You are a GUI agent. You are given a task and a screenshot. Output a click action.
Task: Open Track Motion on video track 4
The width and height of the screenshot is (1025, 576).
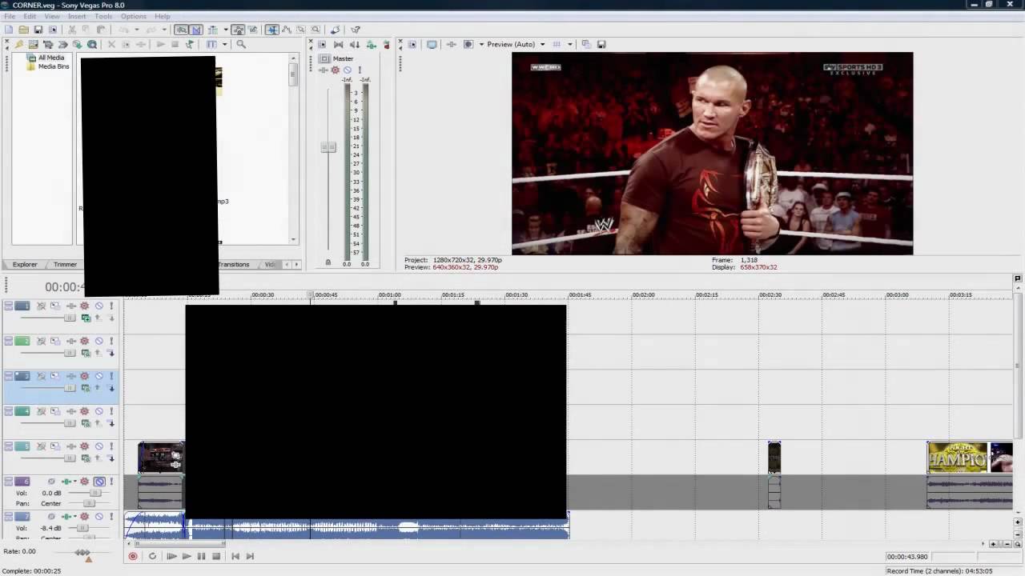pos(54,411)
